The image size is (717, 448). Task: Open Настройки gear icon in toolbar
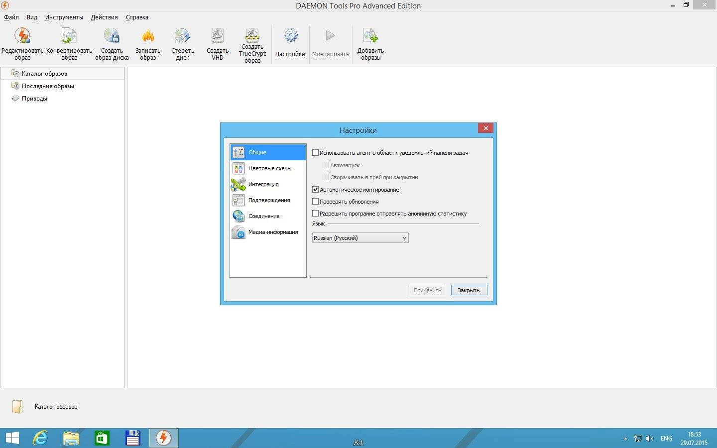290,36
